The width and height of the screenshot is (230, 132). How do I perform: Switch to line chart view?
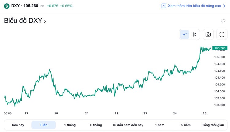[x=185, y=34]
